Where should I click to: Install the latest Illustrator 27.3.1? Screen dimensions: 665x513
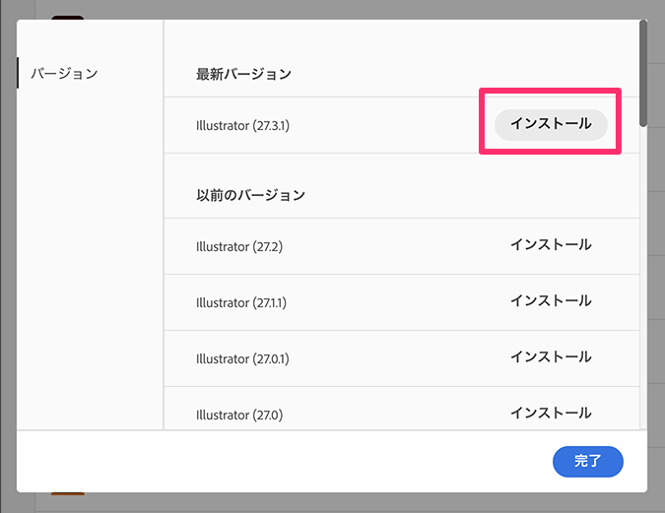[x=550, y=124]
